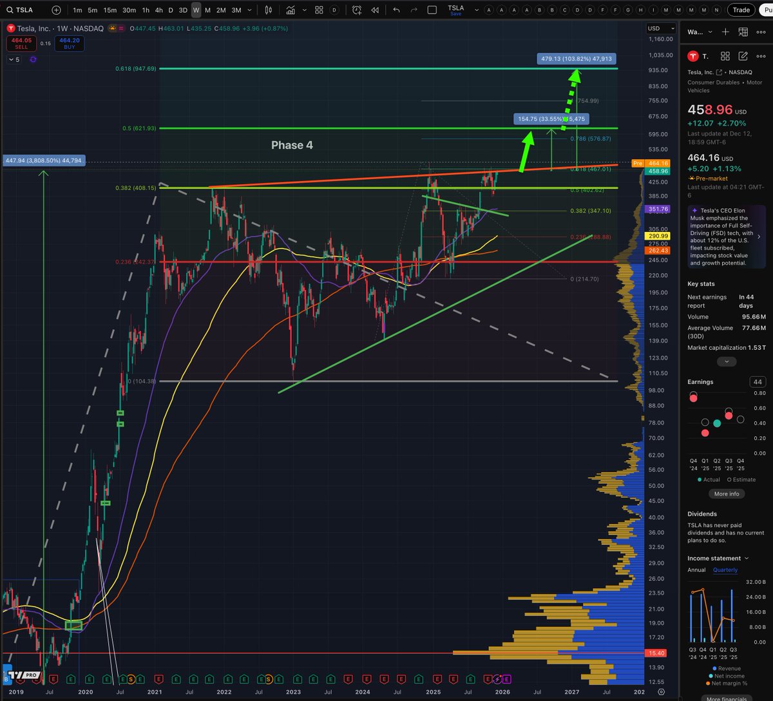
Task: Click the circled H quick-access button
Action: point(641,10)
